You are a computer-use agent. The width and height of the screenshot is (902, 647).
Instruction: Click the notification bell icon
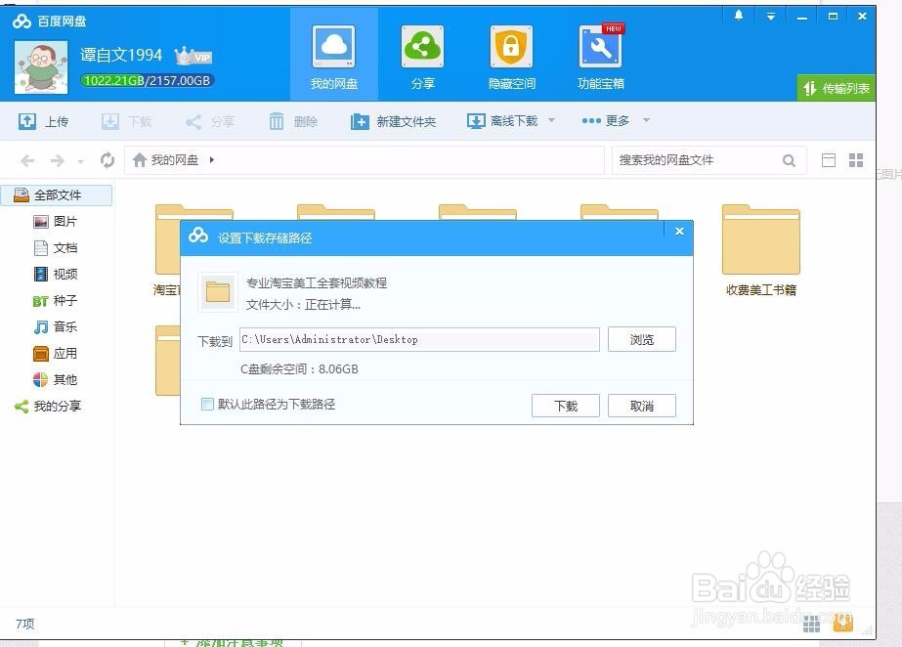pyautogui.click(x=739, y=16)
